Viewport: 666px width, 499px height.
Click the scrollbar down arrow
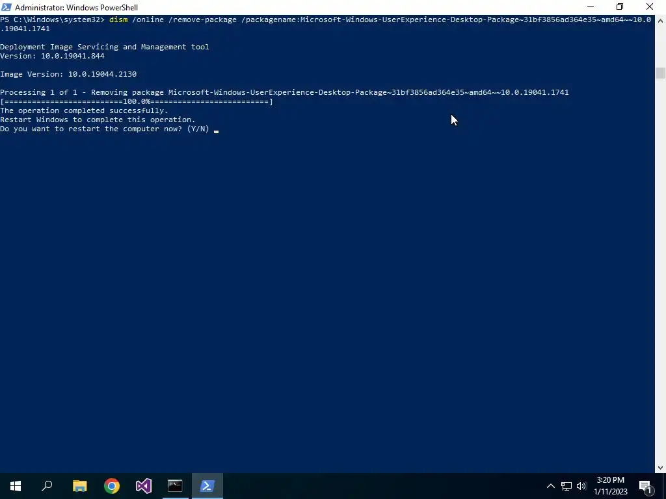point(660,468)
